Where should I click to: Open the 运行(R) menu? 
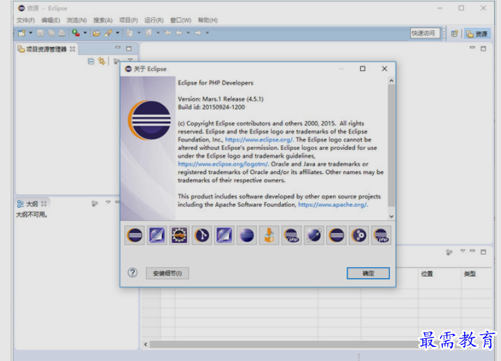pyautogui.click(x=154, y=21)
